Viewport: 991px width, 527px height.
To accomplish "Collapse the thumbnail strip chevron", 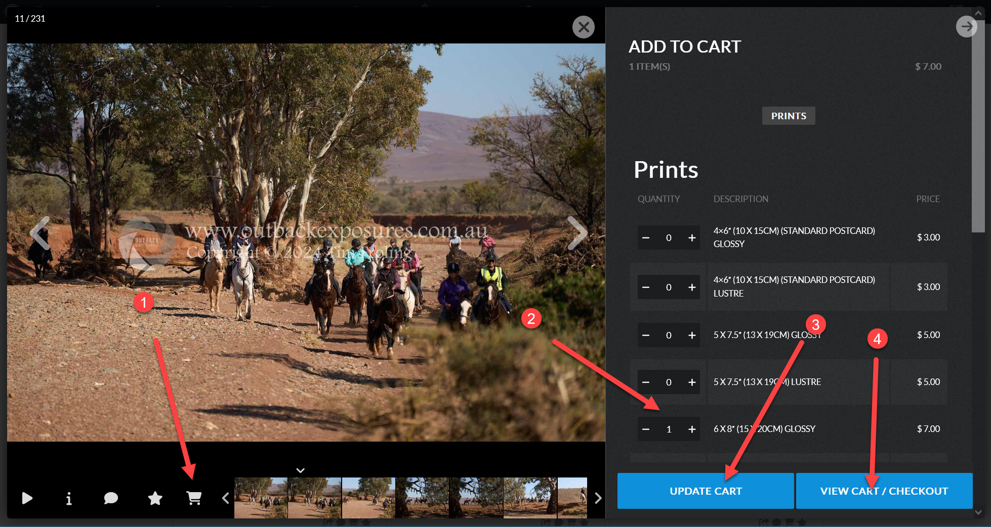I will 300,470.
